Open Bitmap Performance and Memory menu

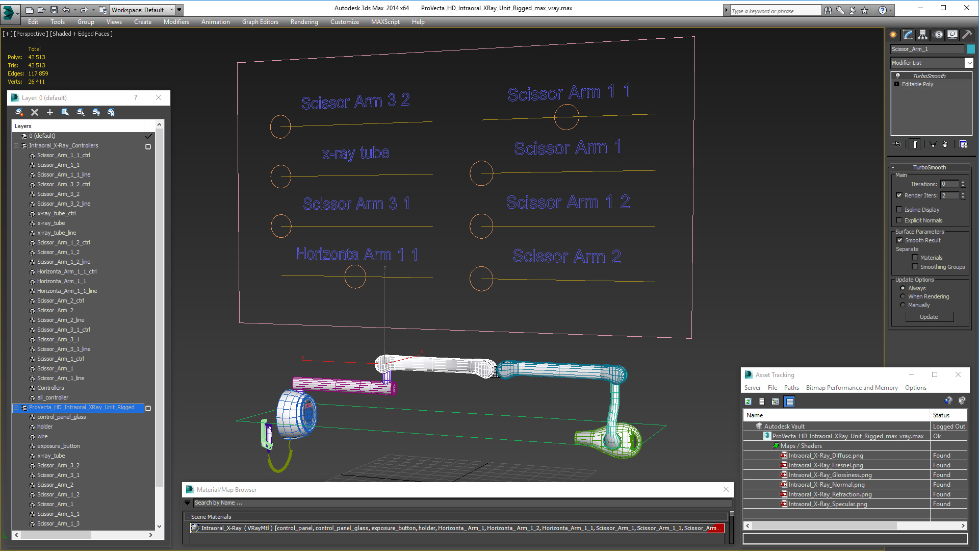click(x=852, y=388)
